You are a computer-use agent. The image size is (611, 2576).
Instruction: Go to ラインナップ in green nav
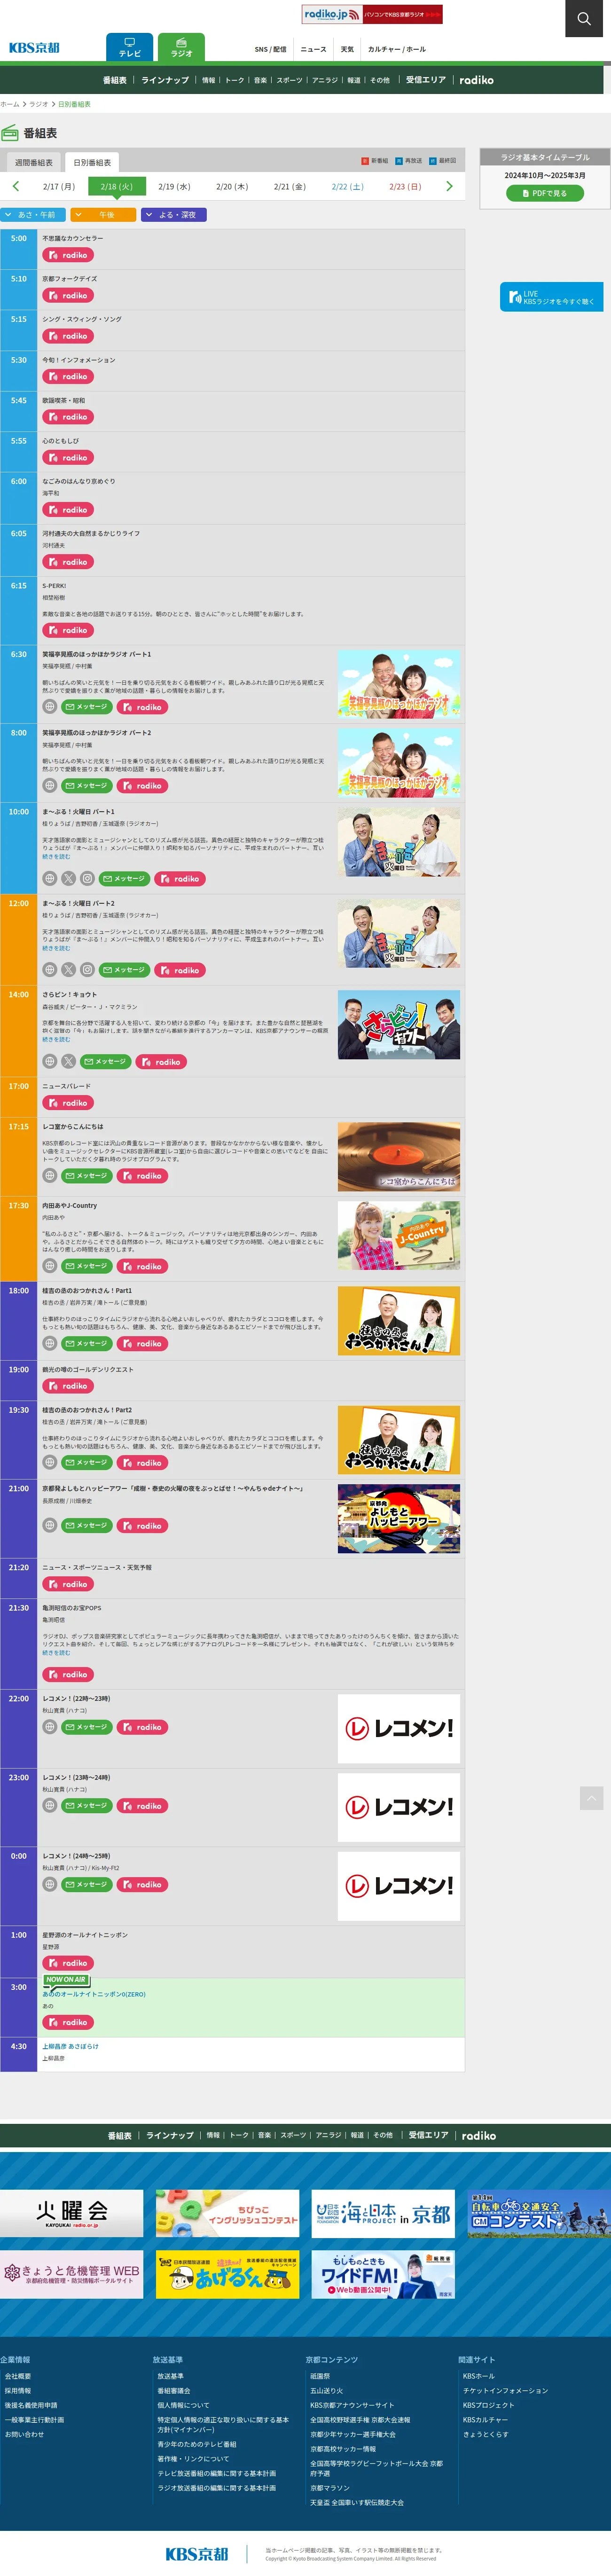pos(165,80)
